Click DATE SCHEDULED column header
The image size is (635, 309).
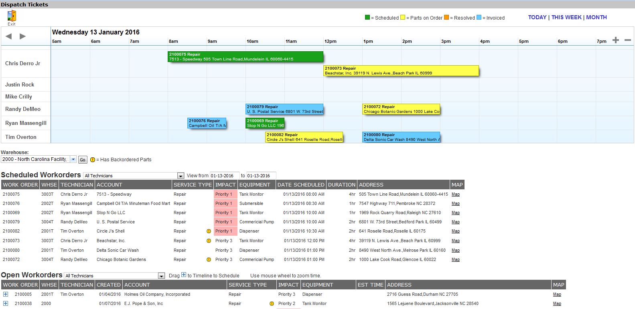[301, 185]
